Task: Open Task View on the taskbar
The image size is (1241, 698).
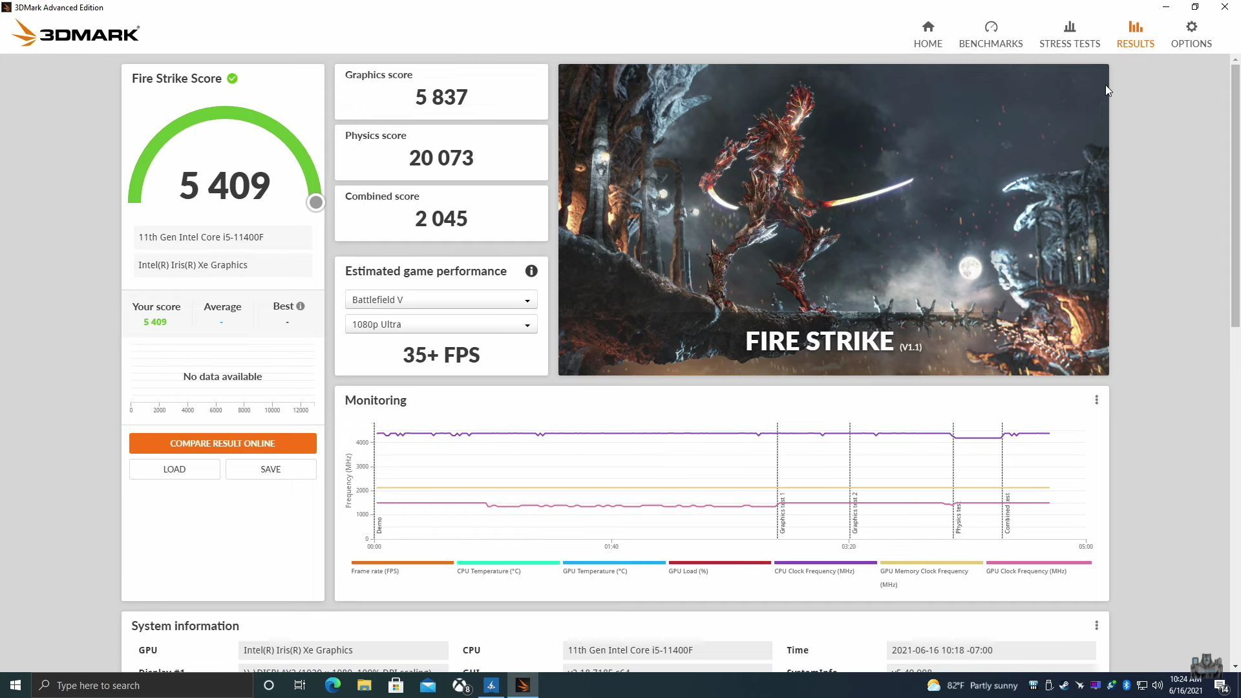Action: click(300, 685)
